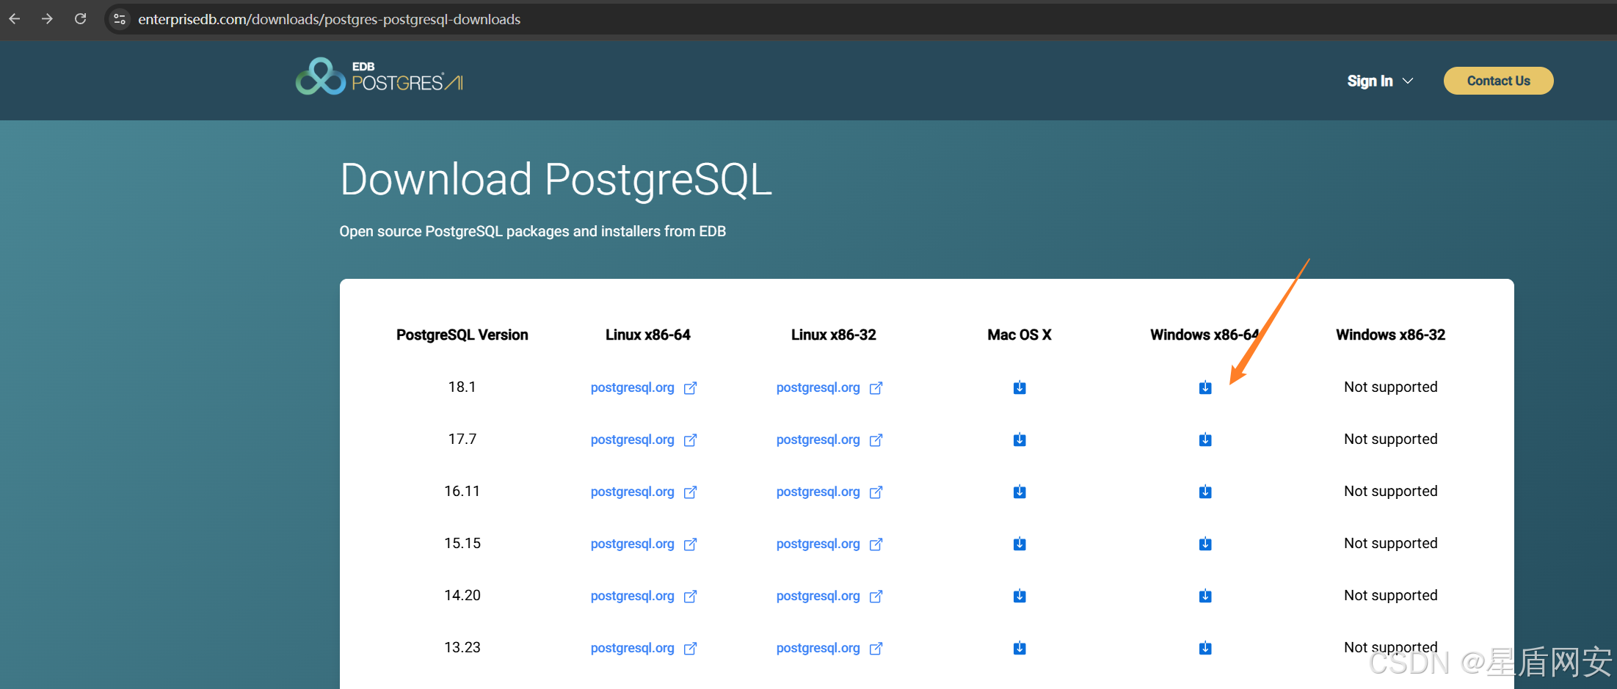1617x689 pixels.
Task: Open postgresql.org link for 13.23 Linux x86-32
Action: point(818,648)
